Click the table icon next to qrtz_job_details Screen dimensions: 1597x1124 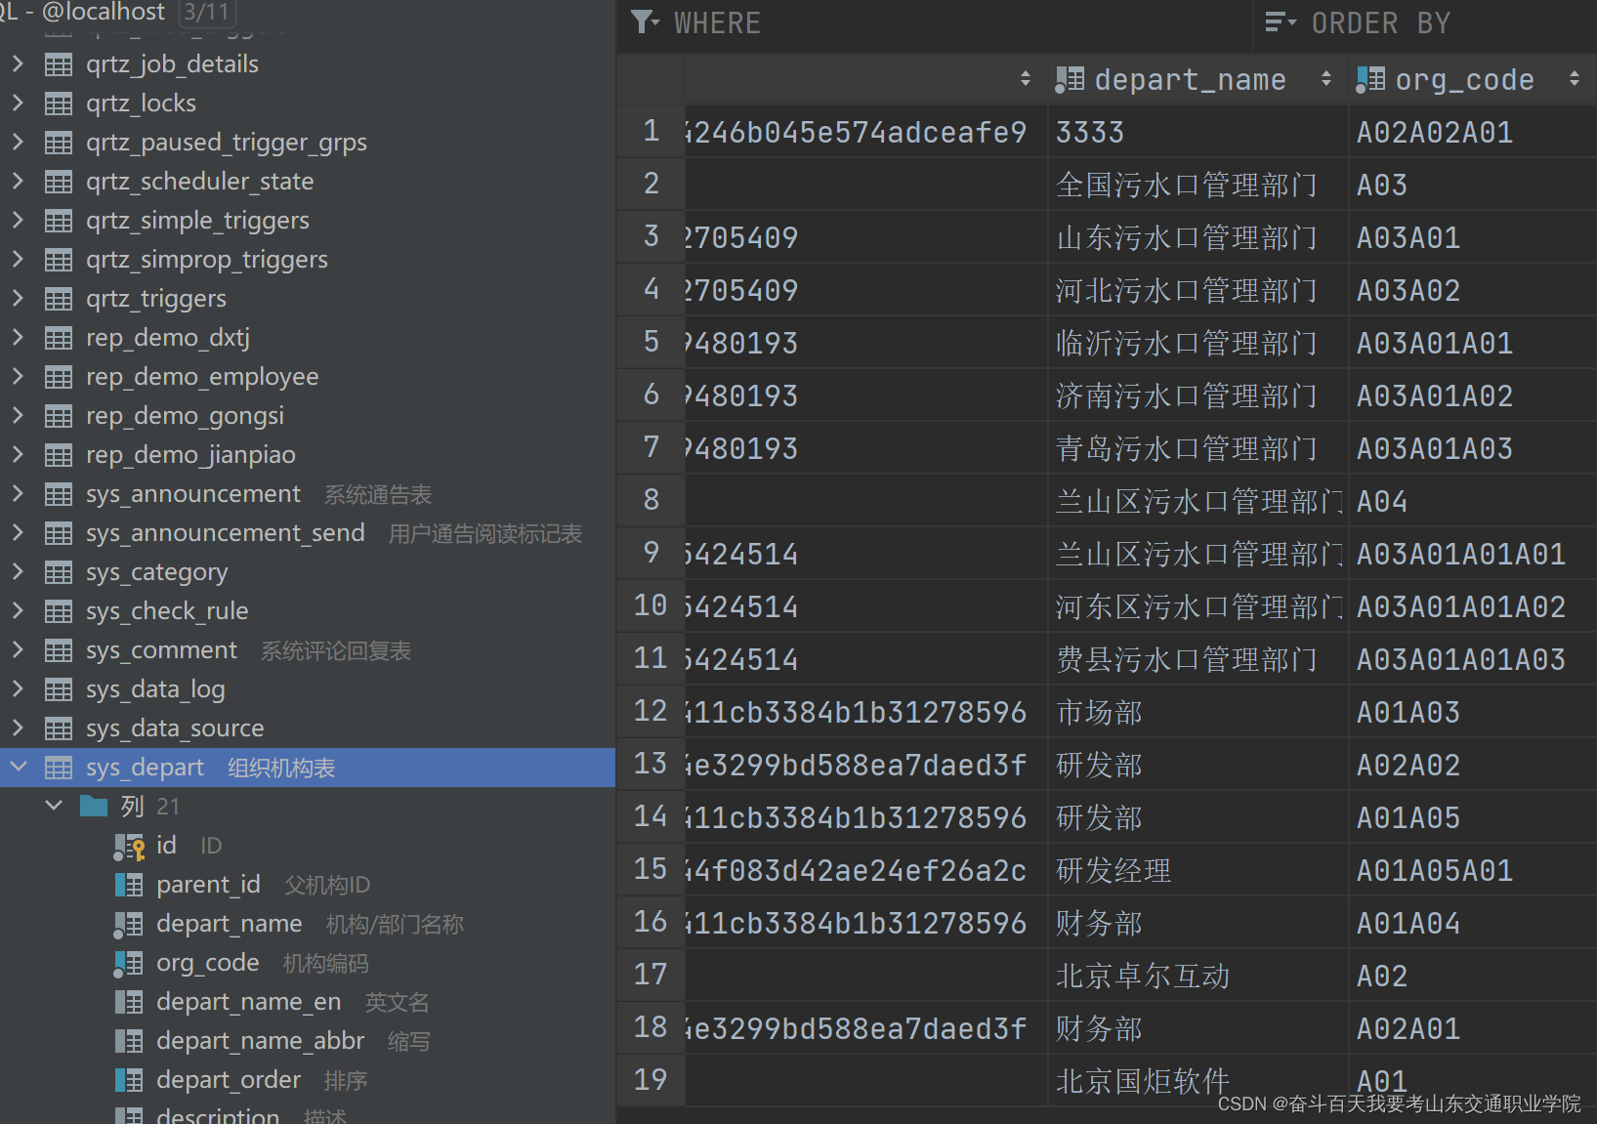tap(59, 64)
